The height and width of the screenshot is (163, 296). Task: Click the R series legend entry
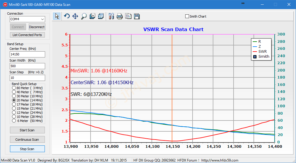257,42
